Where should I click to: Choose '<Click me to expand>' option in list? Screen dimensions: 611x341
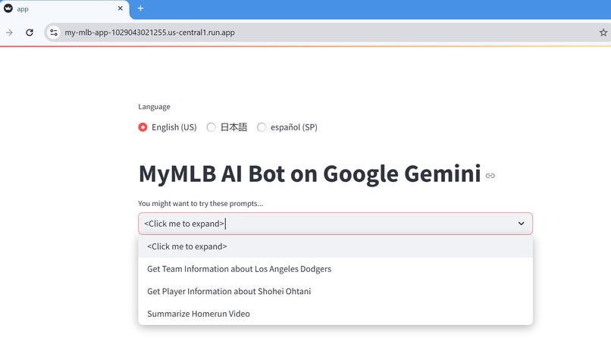pyautogui.click(x=335, y=246)
